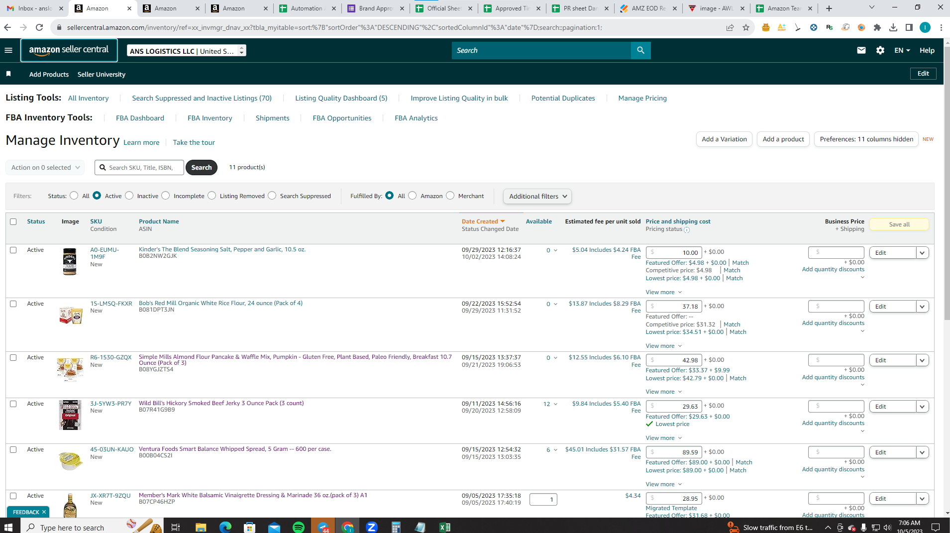Open Wild Bill's Beef Jerky product thumbnail

[x=70, y=415]
